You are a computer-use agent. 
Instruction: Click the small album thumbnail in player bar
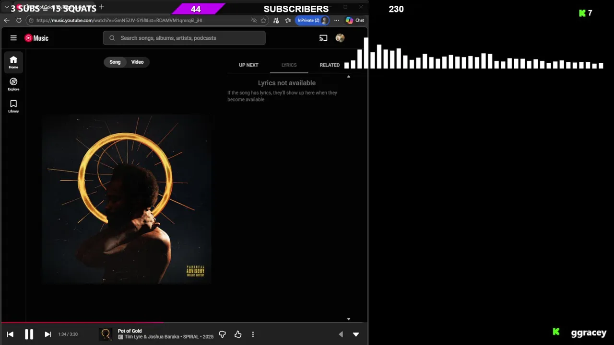pos(106,334)
